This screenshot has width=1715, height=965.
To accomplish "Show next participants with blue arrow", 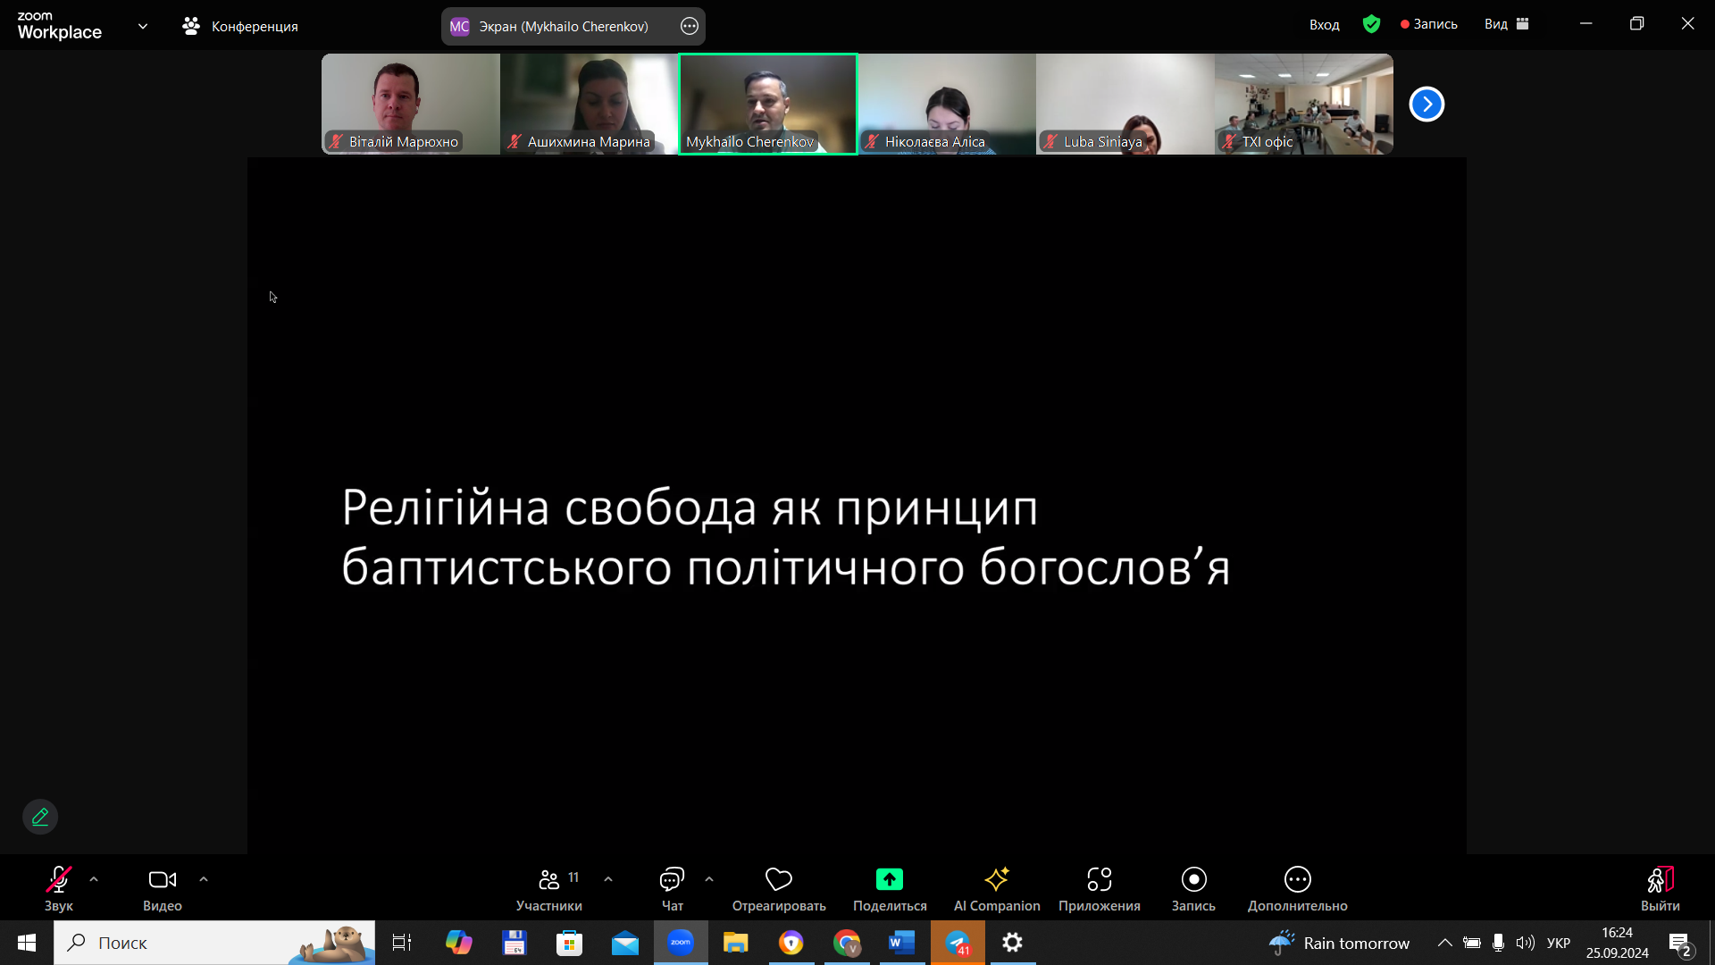I will click(1426, 105).
